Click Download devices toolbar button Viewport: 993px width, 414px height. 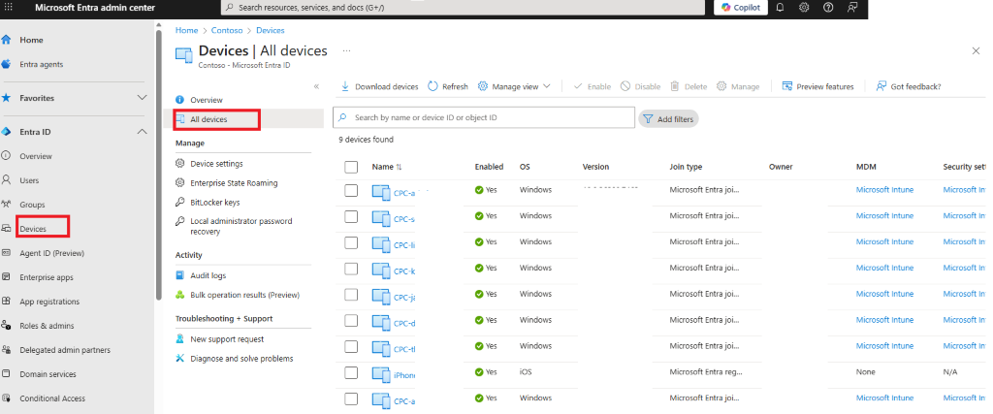tap(379, 86)
